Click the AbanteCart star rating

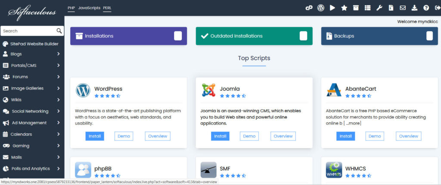click(358, 96)
